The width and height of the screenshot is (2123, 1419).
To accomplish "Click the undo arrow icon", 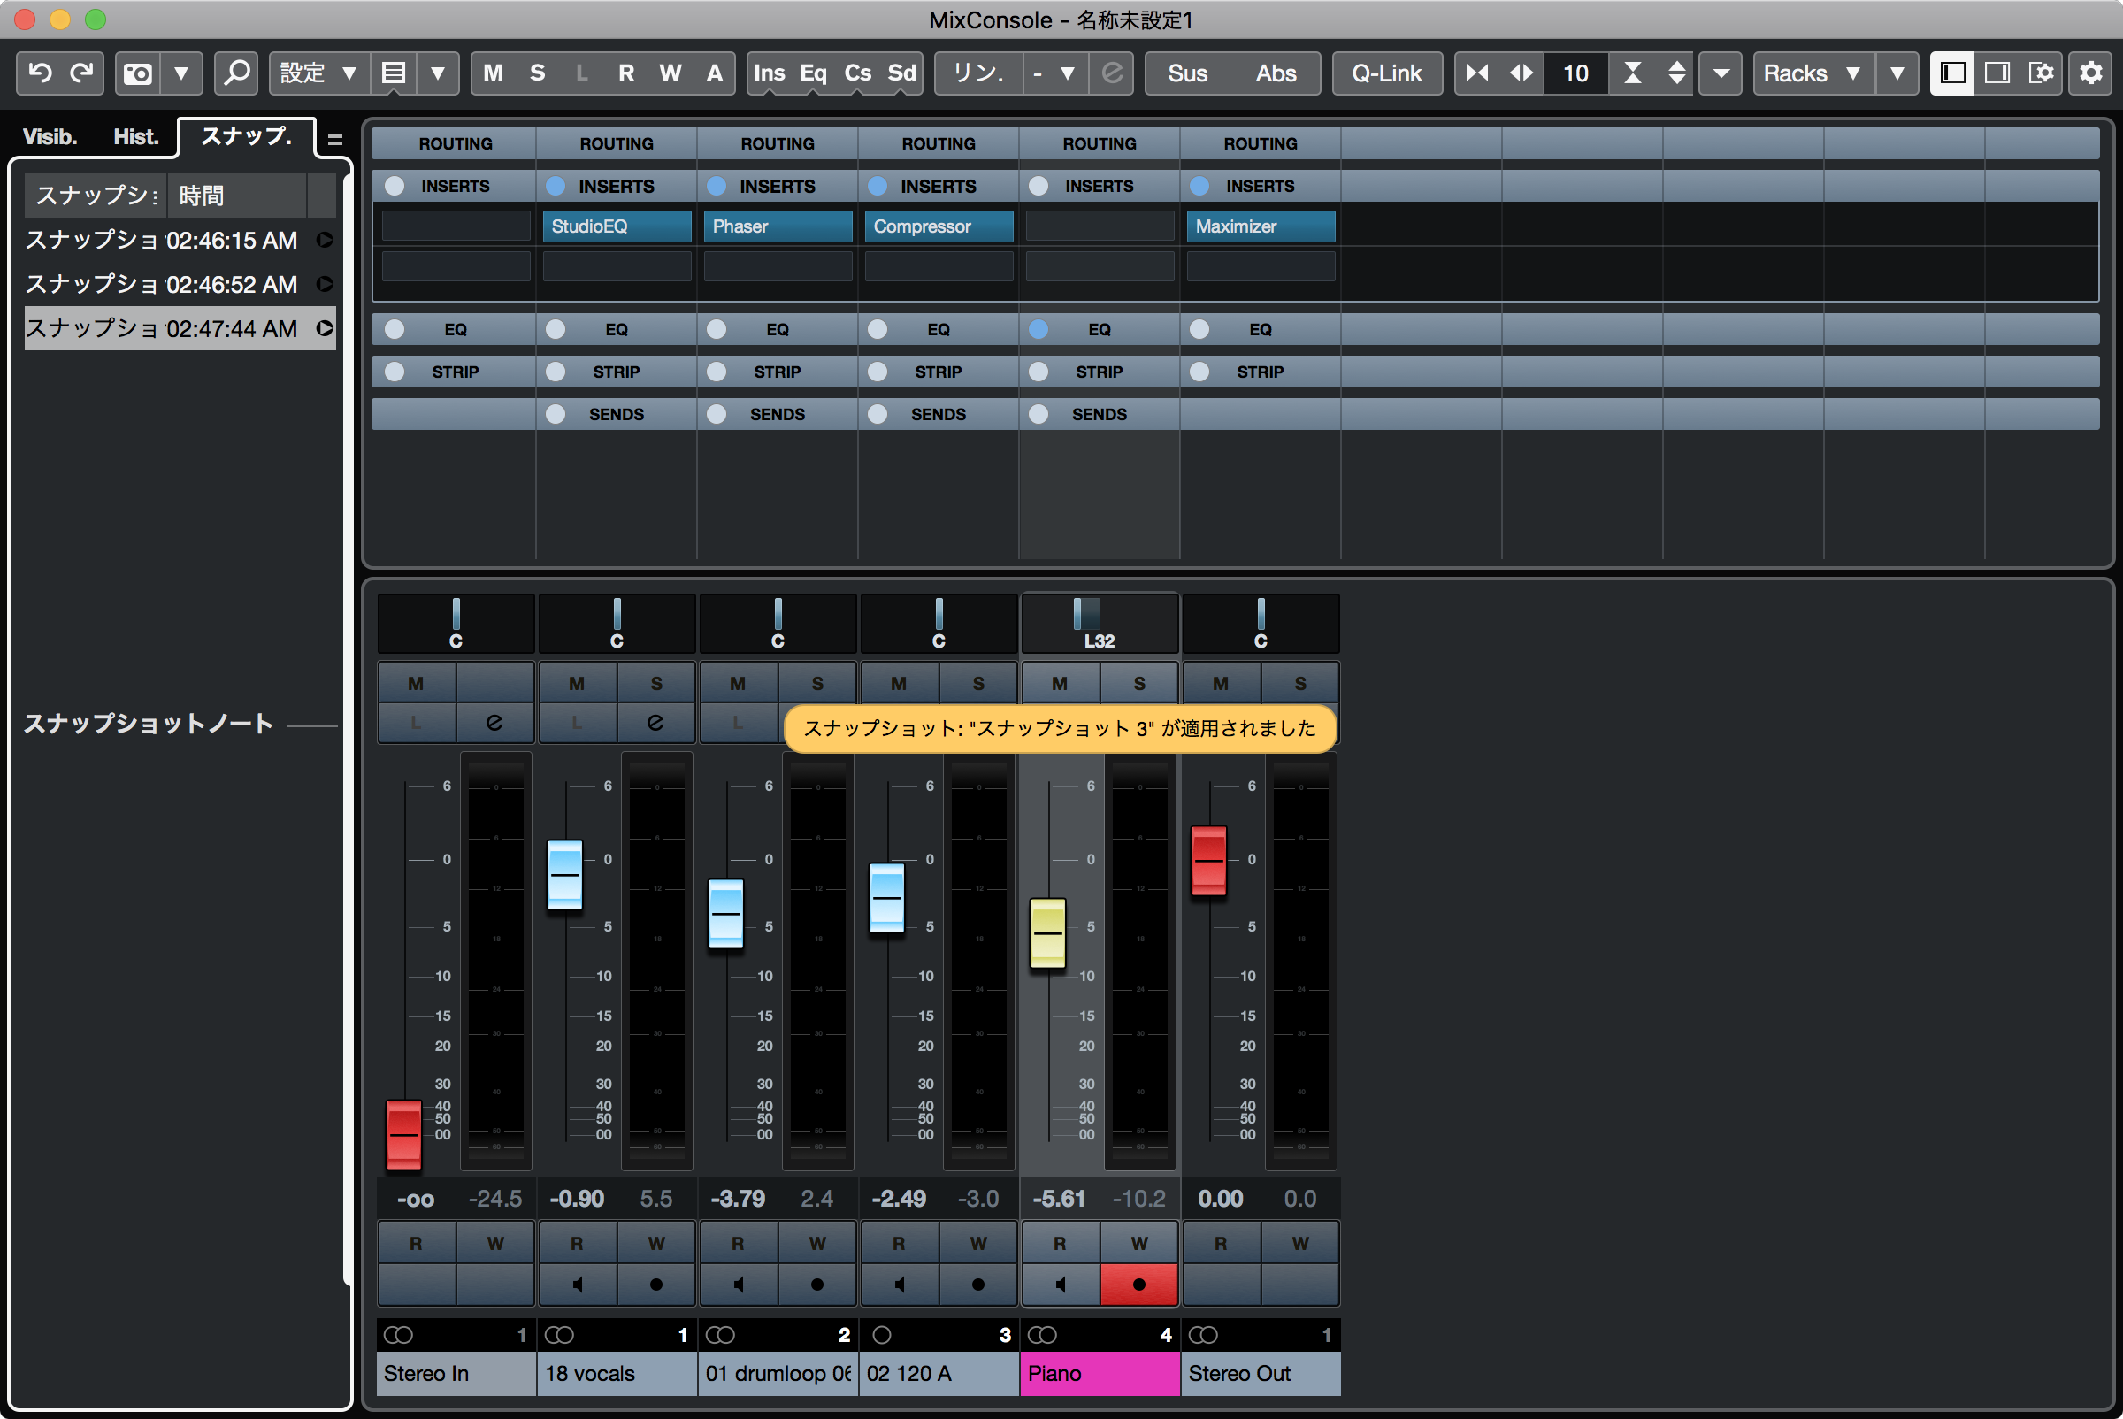I will 40,73.
